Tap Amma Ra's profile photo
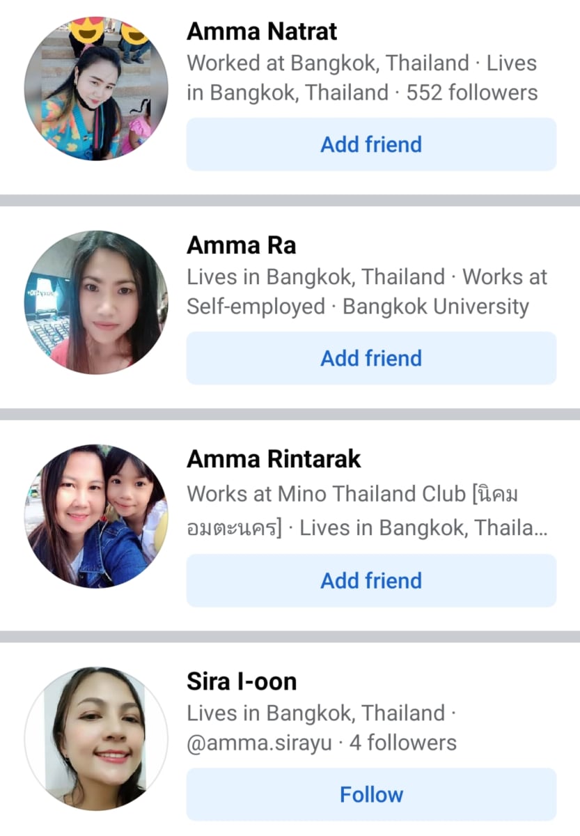 coord(96,302)
